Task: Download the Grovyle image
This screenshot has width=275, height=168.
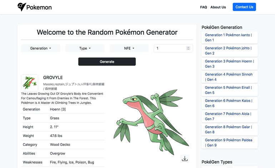Action: click(185, 158)
